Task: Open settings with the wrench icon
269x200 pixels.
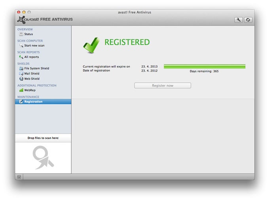Action: [239, 20]
